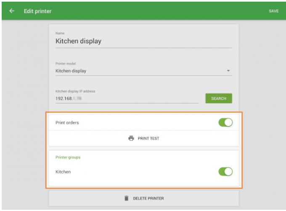Disable the Print orders switch
The image size is (286, 211).
point(225,123)
